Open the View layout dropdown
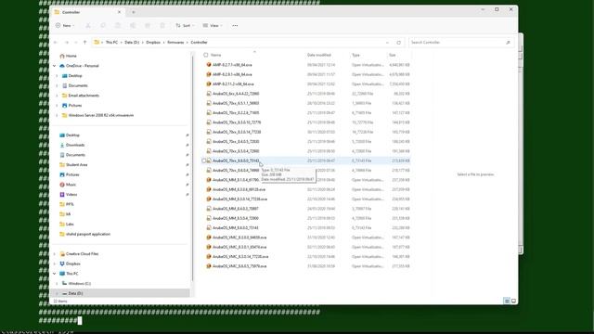 pyautogui.click(x=213, y=25)
